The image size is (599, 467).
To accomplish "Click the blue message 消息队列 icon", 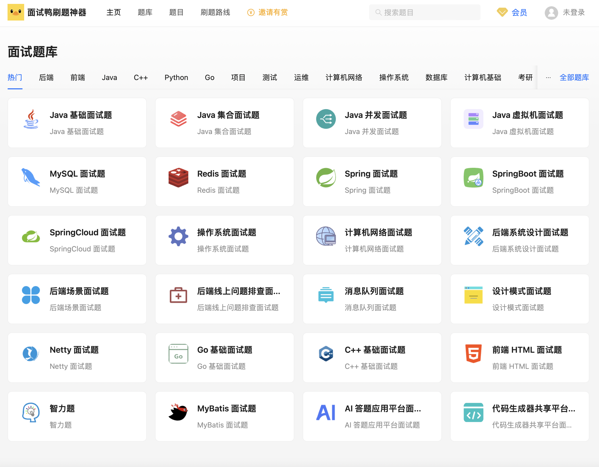I will 326,295.
